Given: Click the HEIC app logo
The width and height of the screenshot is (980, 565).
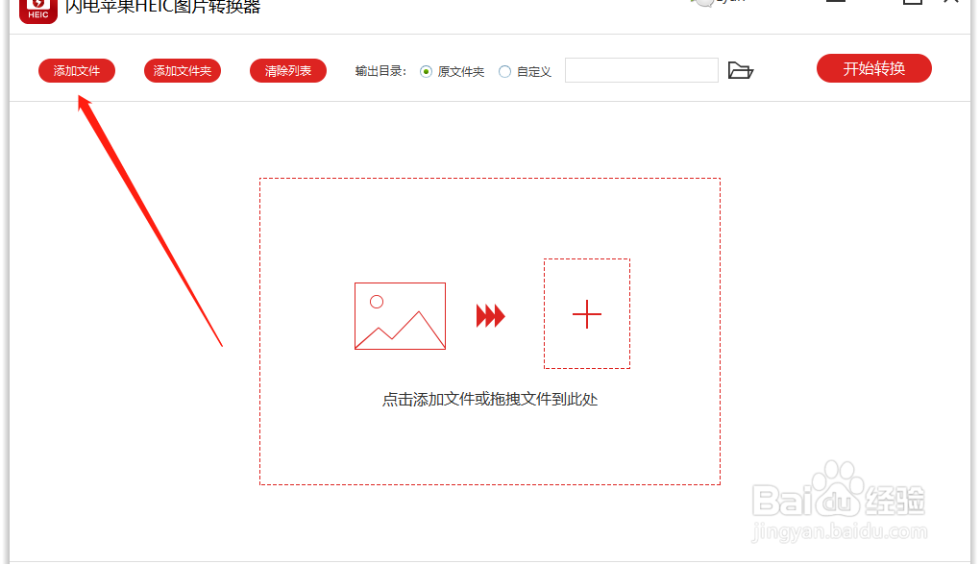Looking at the screenshot, I should pyautogui.click(x=38, y=10).
